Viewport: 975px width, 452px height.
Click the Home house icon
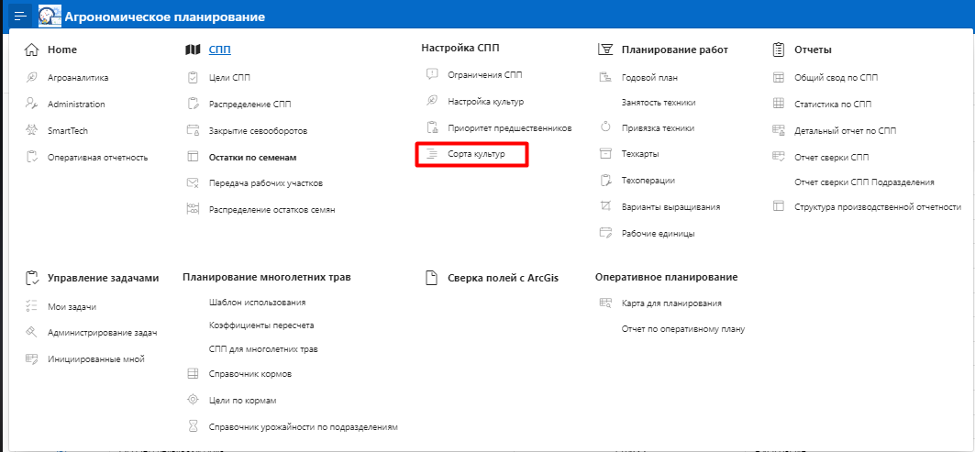tap(32, 50)
